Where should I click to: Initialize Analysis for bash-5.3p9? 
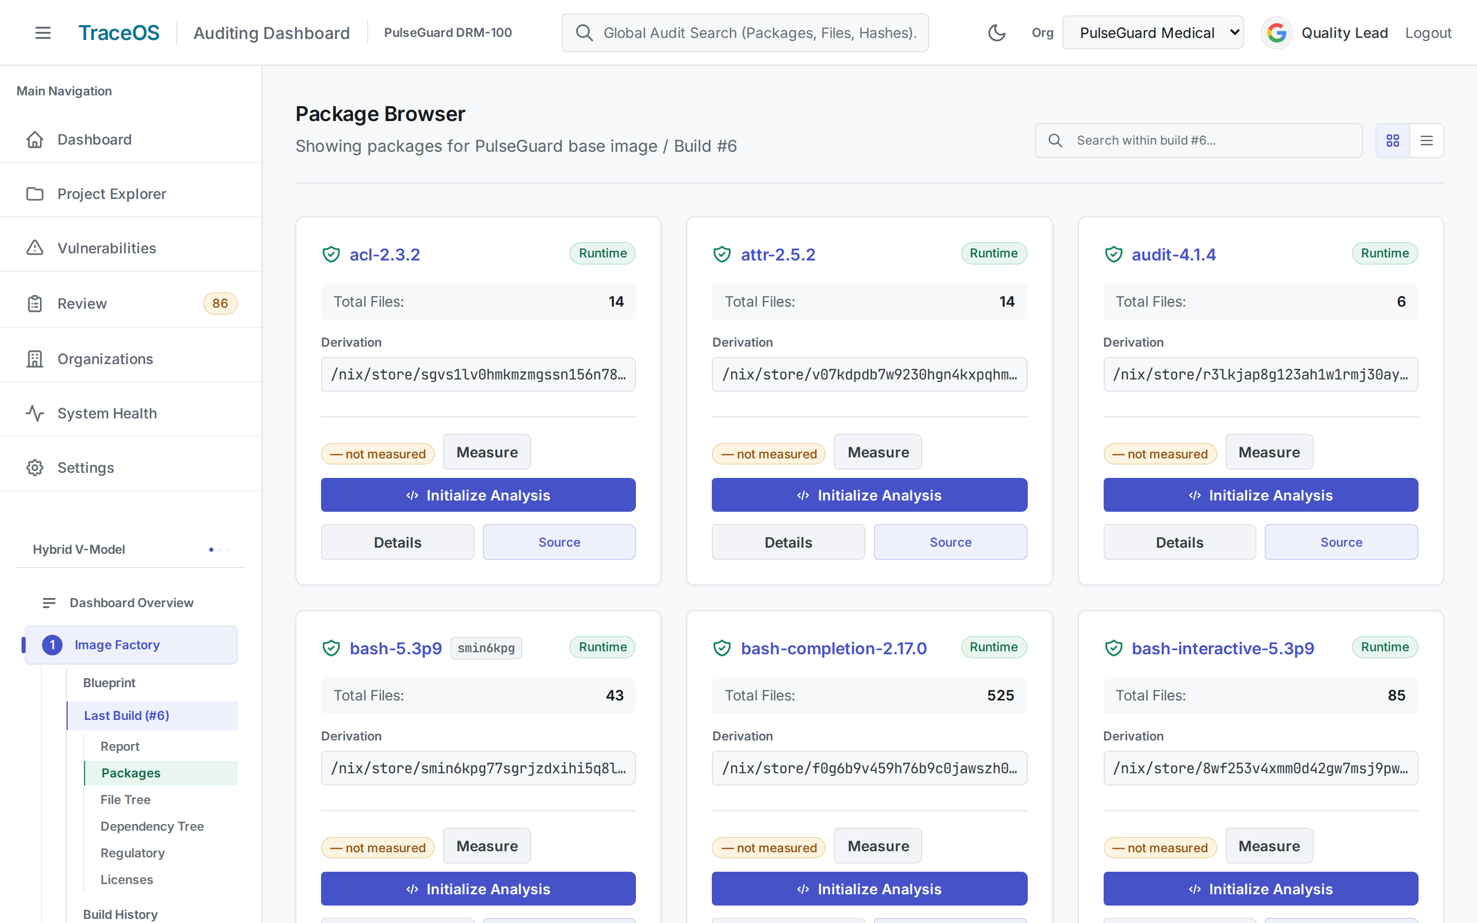coord(478,889)
